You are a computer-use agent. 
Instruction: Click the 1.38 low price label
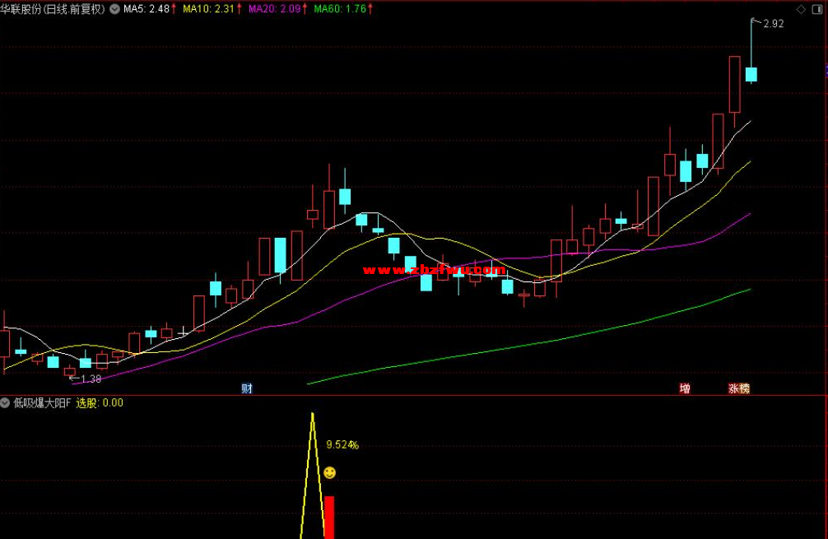91,379
